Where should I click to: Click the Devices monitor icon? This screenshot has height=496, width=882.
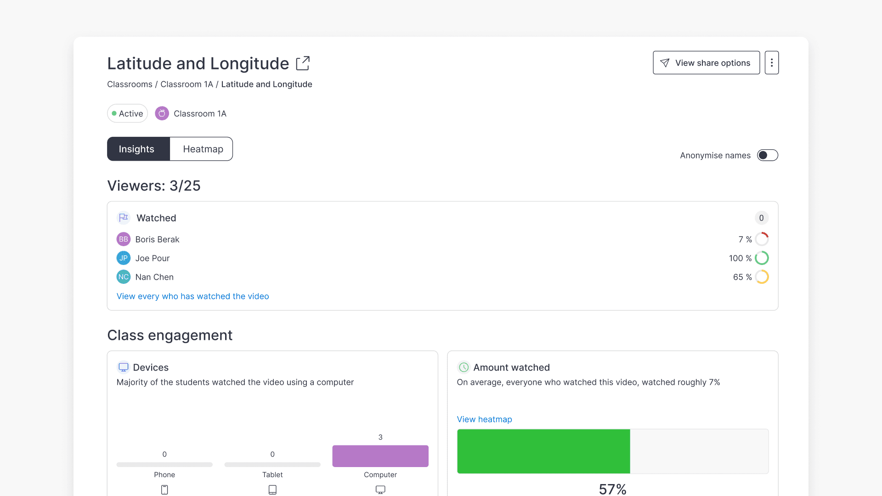click(124, 367)
